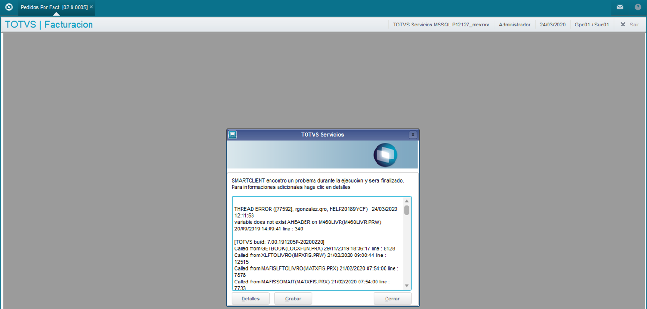Click the Sair exit button

tap(630, 25)
